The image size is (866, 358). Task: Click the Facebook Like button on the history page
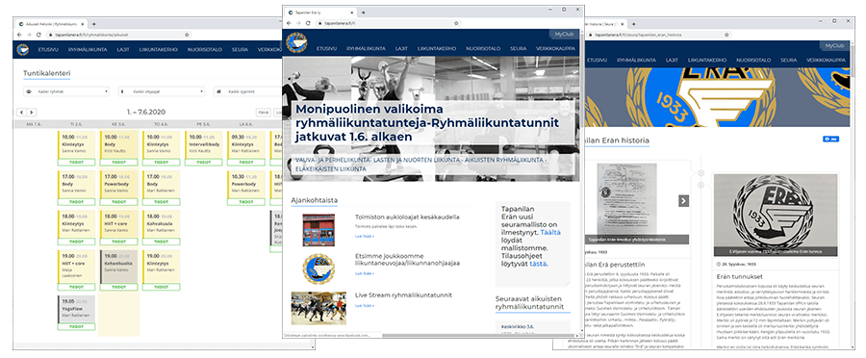click(830, 140)
